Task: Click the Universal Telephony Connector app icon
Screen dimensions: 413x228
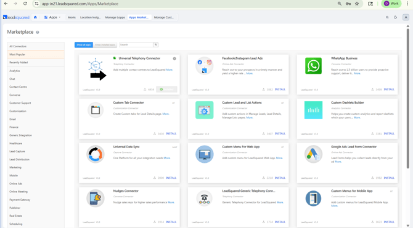Action: click(x=96, y=65)
